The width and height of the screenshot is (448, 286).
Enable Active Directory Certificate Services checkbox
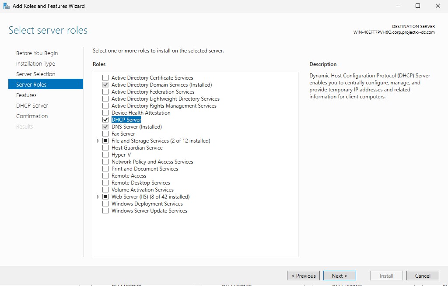pos(105,78)
